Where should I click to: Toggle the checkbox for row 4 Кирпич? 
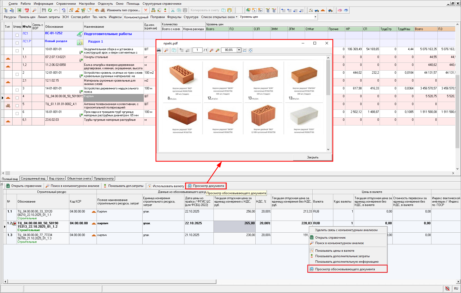pyautogui.click(x=17, y=98)
